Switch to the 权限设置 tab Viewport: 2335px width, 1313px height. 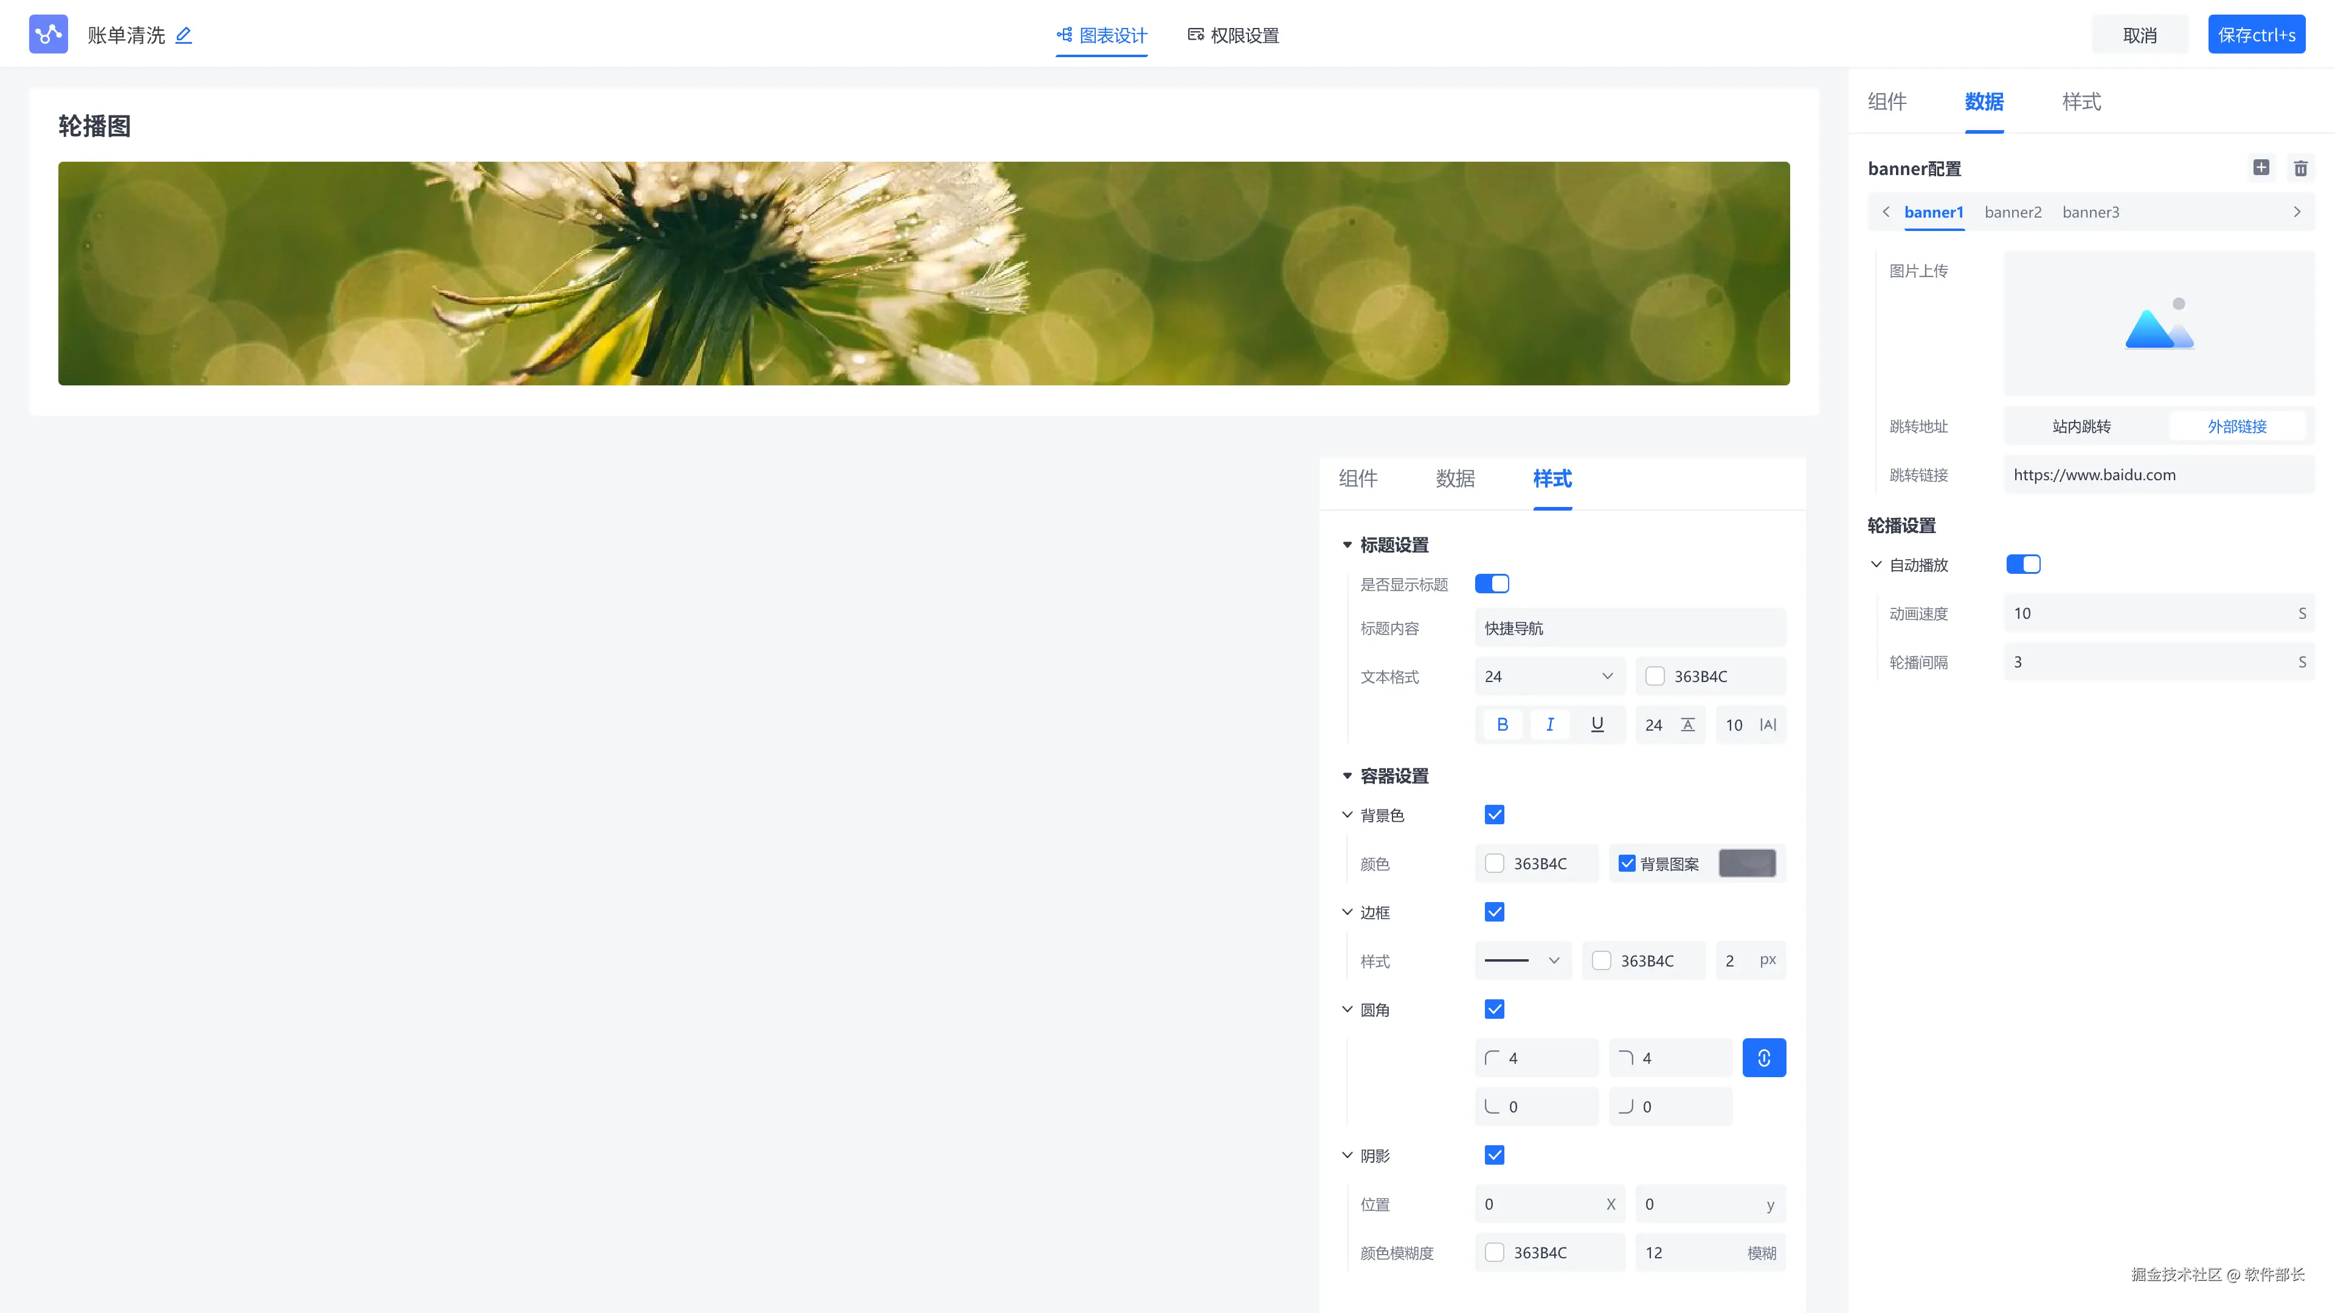pos(1233,35)
